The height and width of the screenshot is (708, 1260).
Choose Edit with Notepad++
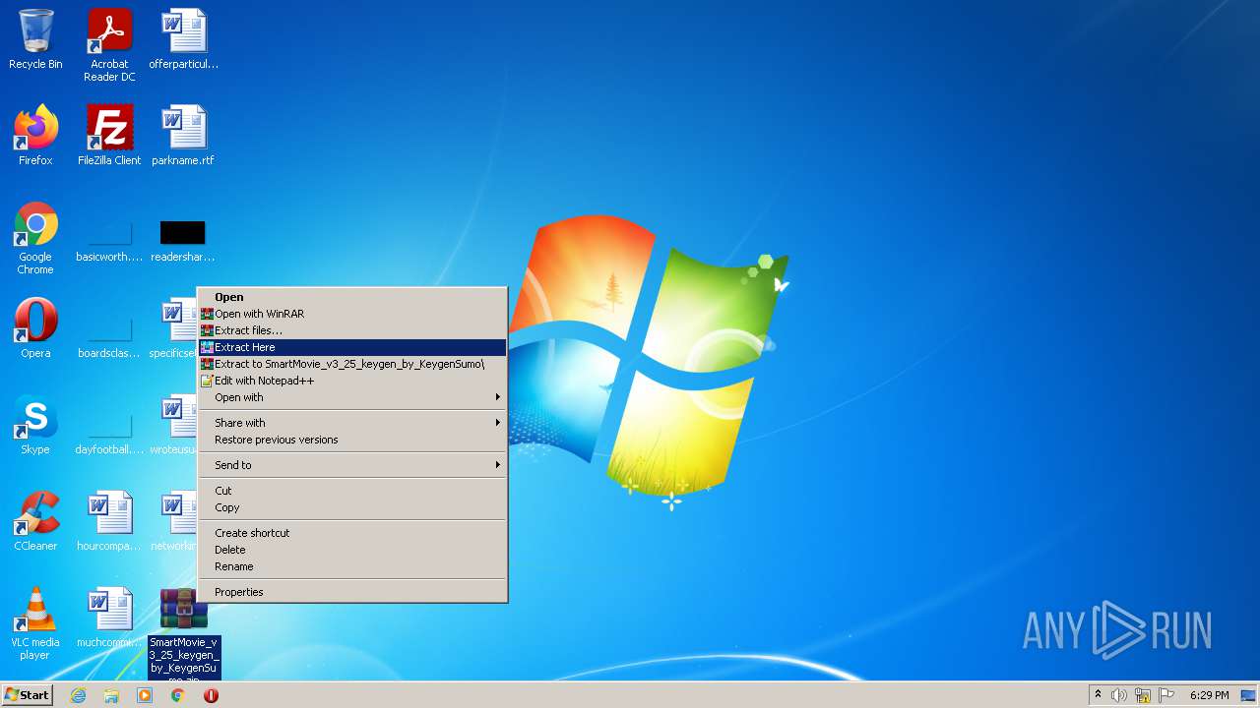[352, 381]
